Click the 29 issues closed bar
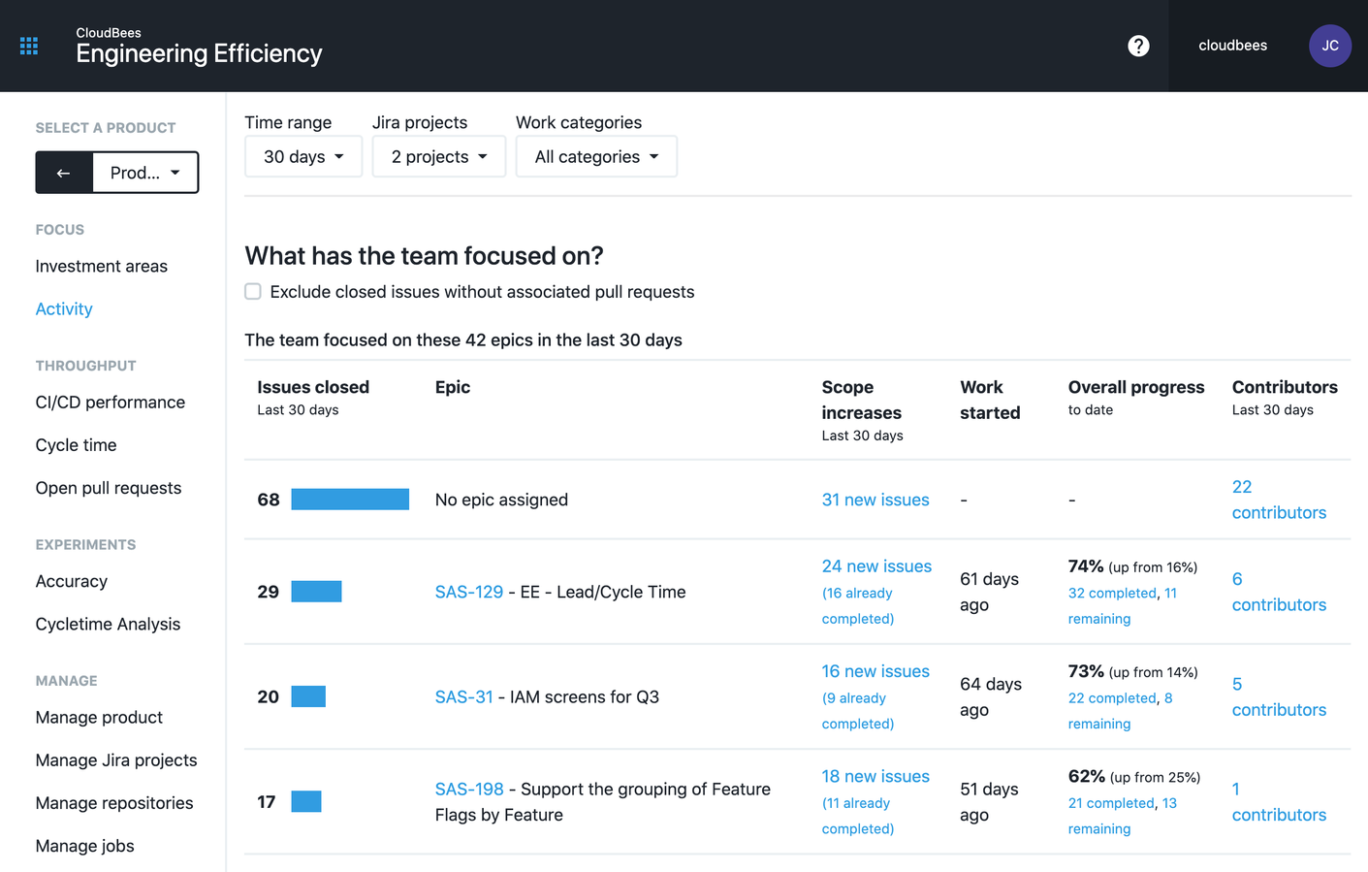The width and height of the screenshot is (1368, 872). [x=316, y=592]
